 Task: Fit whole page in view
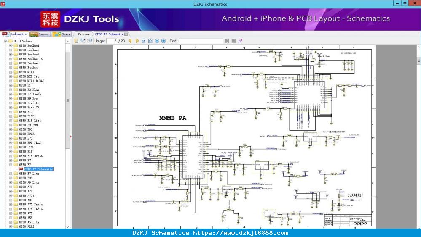[x=150, y=41]
